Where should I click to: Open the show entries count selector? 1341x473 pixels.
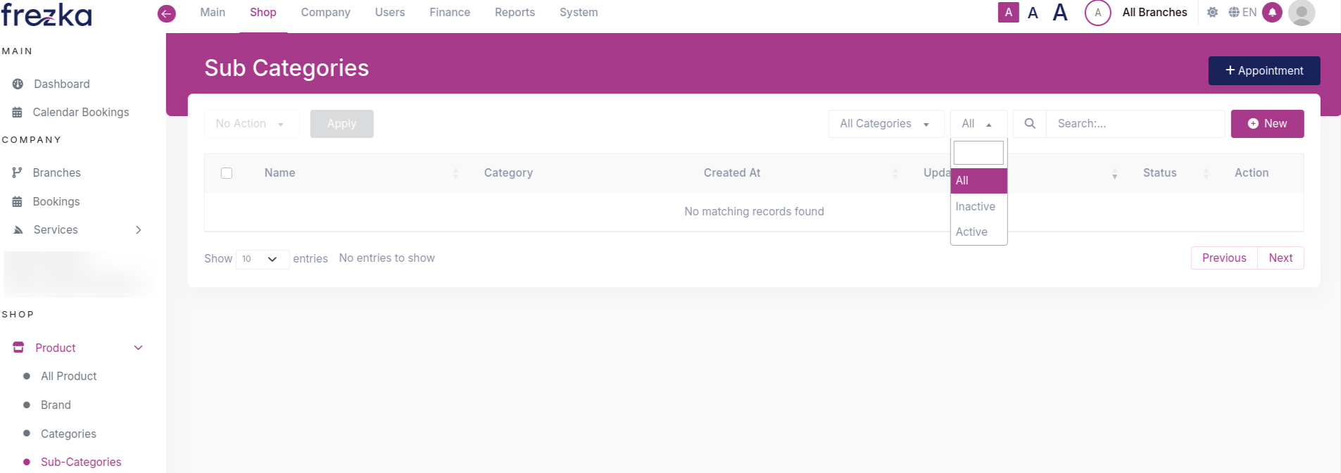(262, 259)
